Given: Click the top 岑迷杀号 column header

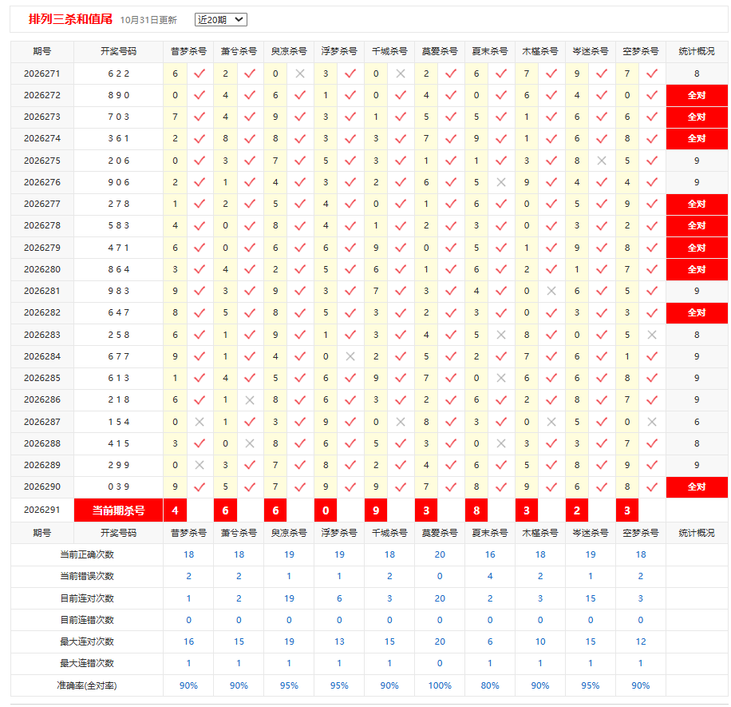Looking at the screenshot, I should pos(591,51).
